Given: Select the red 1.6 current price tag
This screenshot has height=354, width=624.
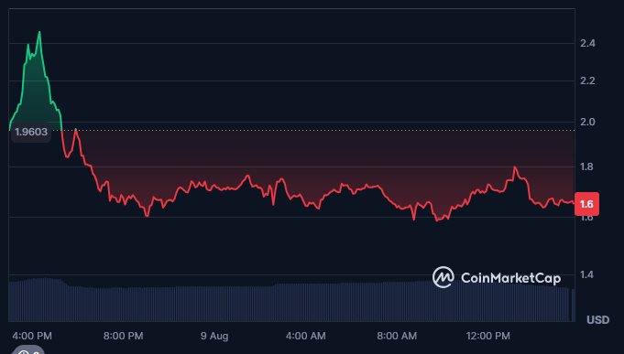Looking at the screenshot, I should (586, 204).
